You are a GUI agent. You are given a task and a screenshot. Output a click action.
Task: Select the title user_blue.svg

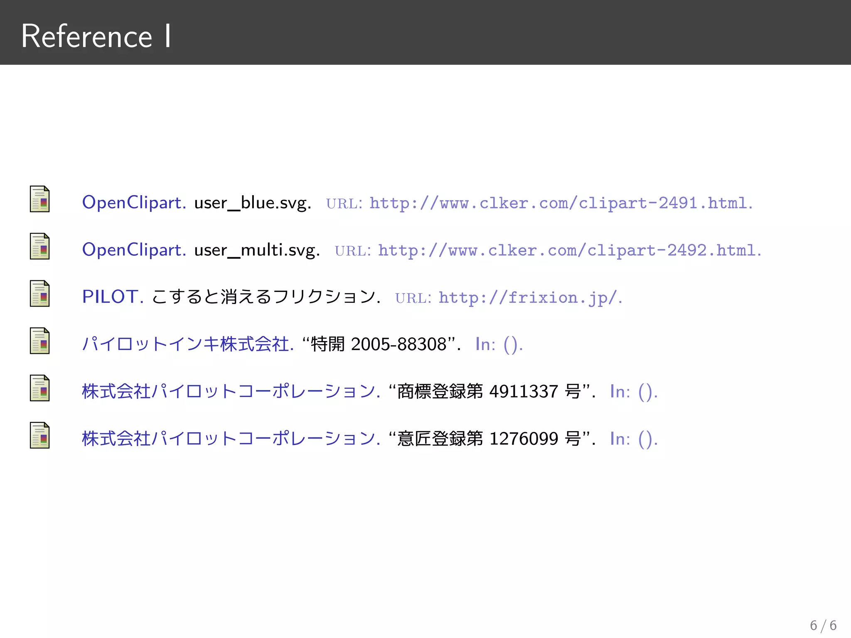pyautogui.click(x=253, y=203)
